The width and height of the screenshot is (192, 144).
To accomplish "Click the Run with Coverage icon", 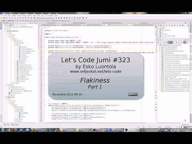I will tap(61, 18).
